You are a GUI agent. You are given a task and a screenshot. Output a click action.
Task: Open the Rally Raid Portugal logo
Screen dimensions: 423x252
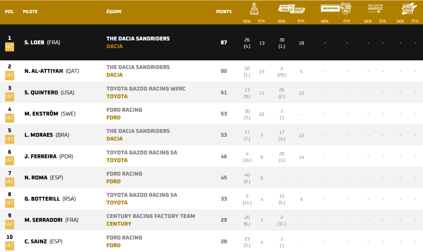pyautogui.click(x=291, y=9)
